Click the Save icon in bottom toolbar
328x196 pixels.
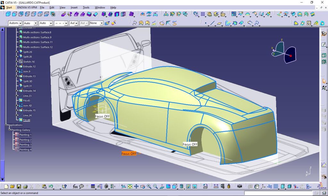click(19, 186)
